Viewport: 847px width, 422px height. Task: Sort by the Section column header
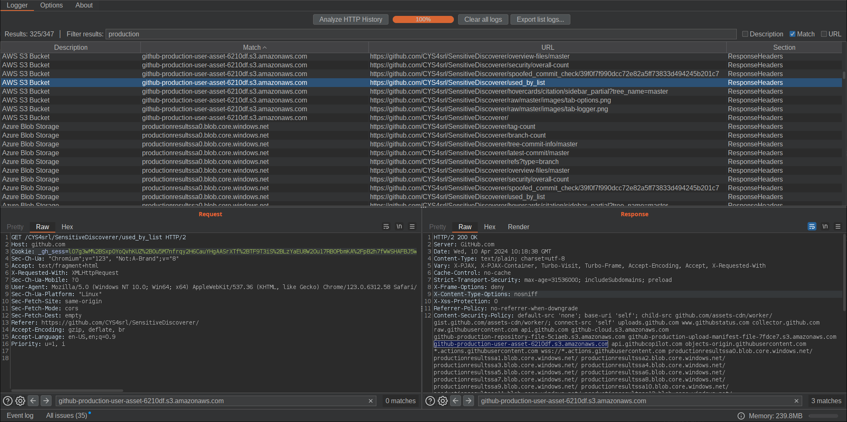tap(784, 48)
